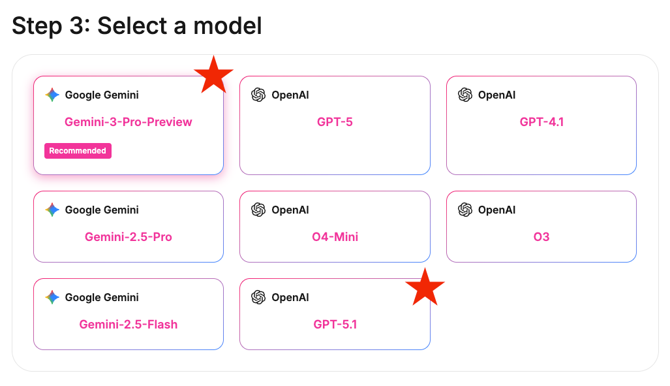Click the OpenAI logo on the GPT-5.1 card
The height and width of the screenshot is (386, 670).
click(x=258, y=297)
